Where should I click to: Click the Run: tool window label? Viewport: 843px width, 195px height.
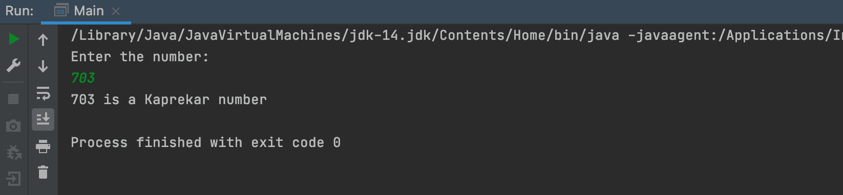coord(19,11)
